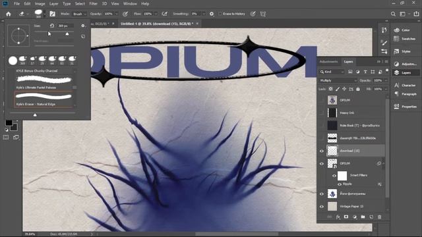Image resolution: width=422 pixels, height=237 pixels.
Task: Enable pressure for opacity icon
Action: pyautogui.click(x=125, y=14)
